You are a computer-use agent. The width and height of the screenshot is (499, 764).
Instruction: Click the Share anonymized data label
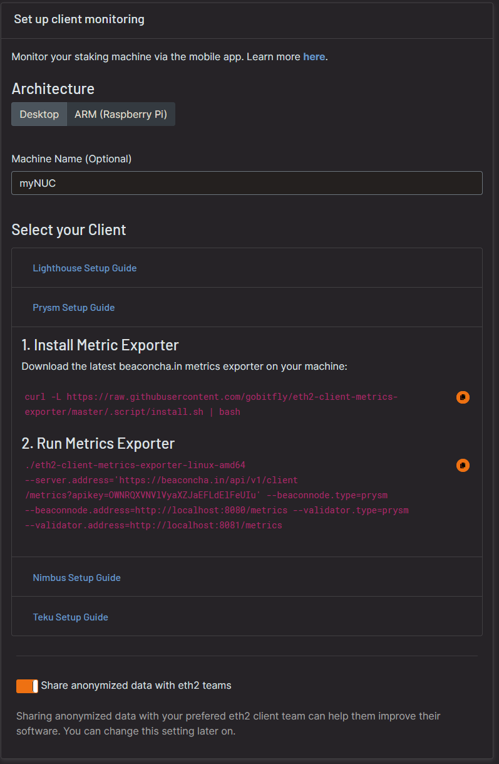click(136, 686)
